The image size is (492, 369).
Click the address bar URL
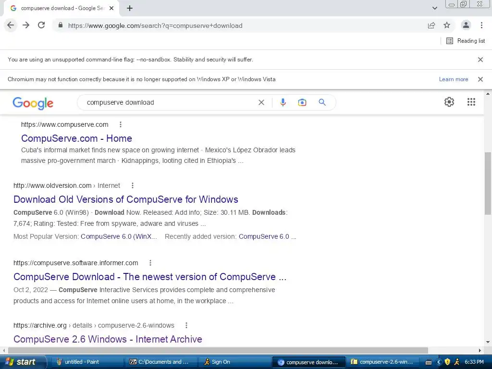[155, 26]
